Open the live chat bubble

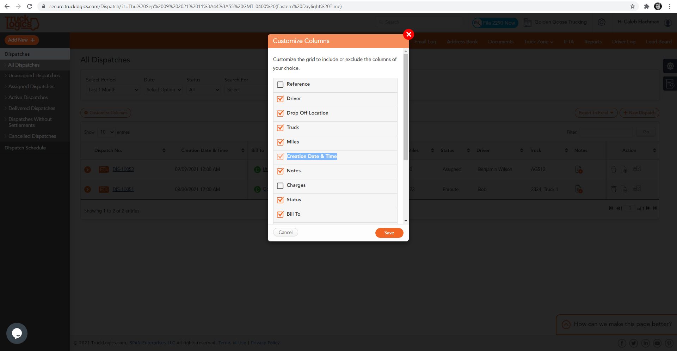pos(17,333)
